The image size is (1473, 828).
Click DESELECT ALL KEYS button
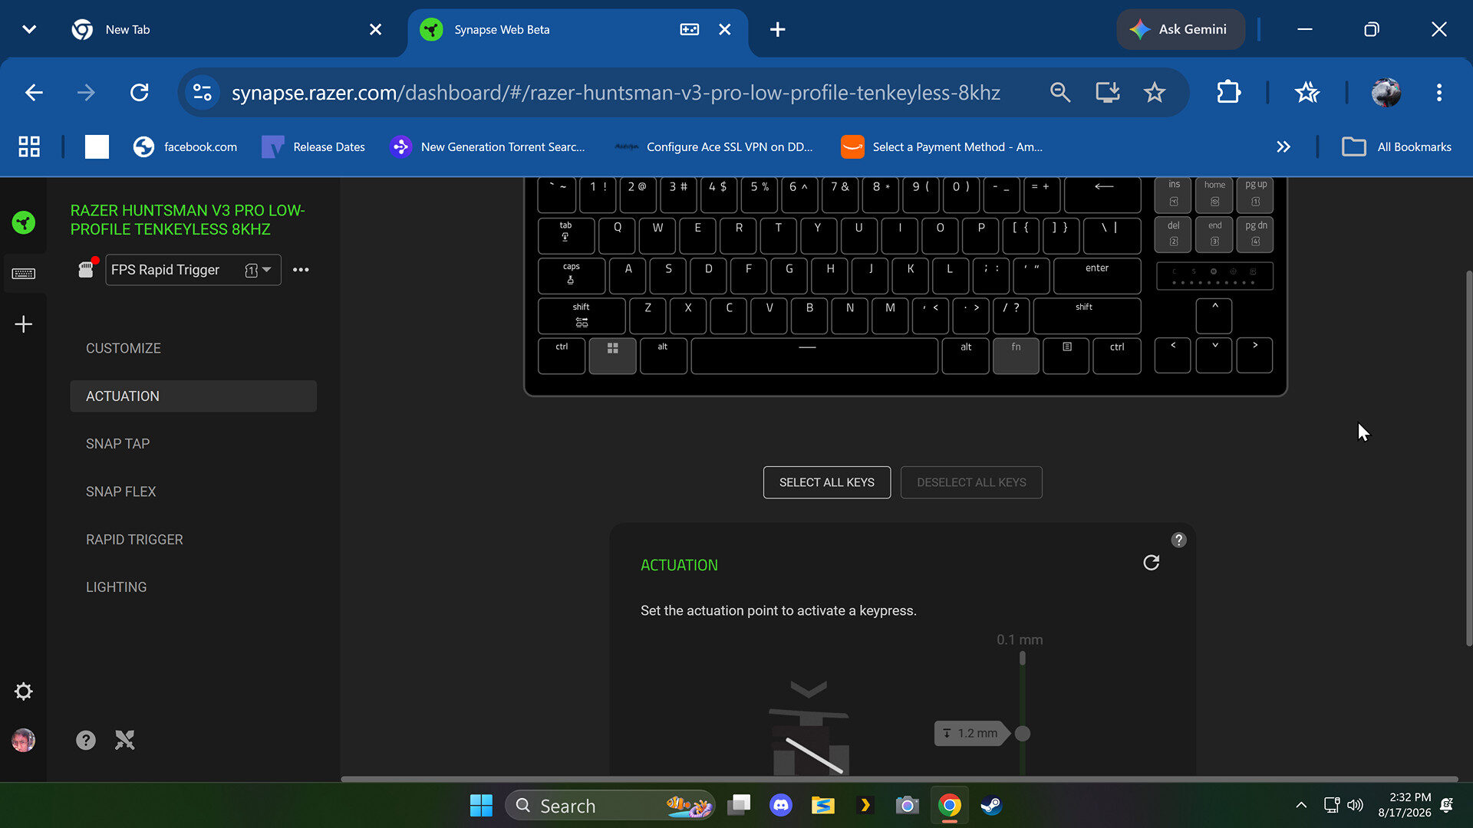[971, 482]
